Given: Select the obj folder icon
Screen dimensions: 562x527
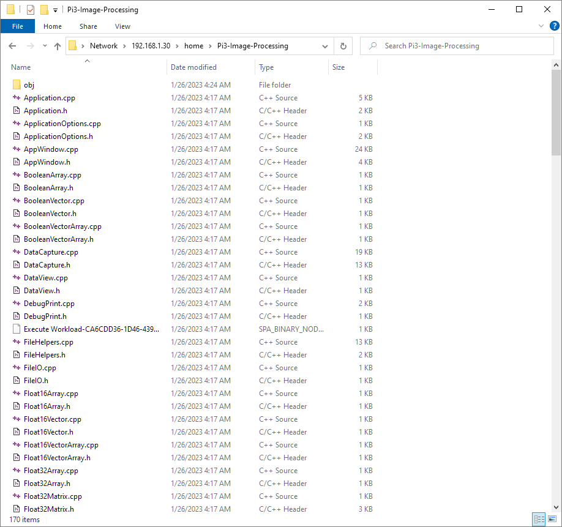Looking at the screenshot, I should (17, 85).
